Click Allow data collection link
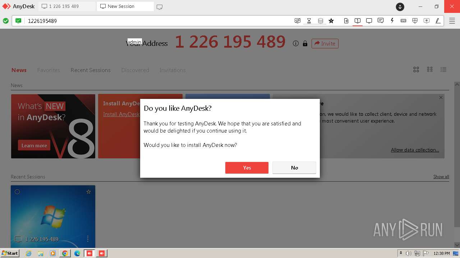The height and width of the screenshot is (258, 460). (x=415, y=150)
